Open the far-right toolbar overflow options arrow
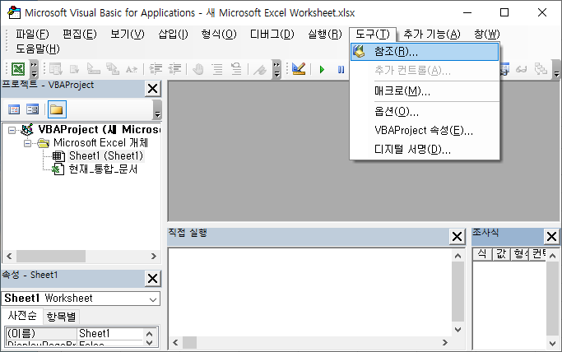The image size is (562, 352). coord(556,69)
